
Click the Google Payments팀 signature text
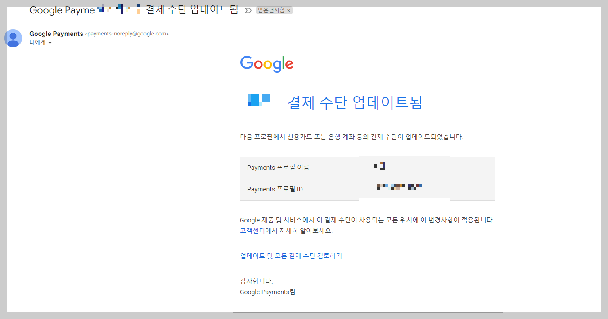(268, 292)
